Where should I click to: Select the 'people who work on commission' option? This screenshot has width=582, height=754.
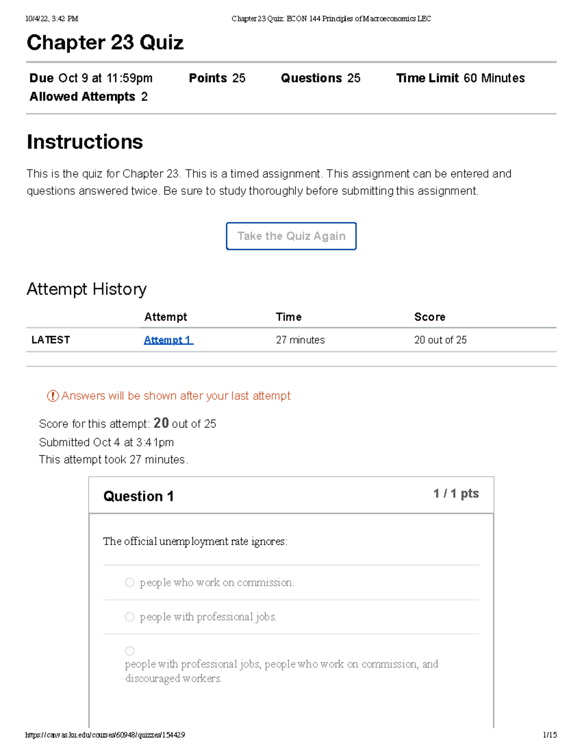click(129, 582)
